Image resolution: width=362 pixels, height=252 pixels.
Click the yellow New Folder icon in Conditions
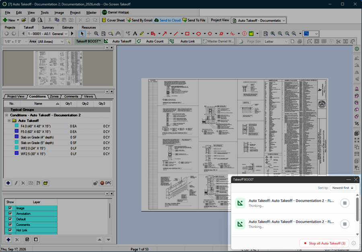(46, 183)
